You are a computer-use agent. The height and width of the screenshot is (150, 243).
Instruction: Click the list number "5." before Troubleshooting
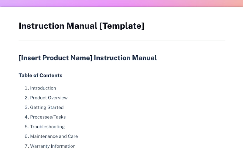click(x=26, y=127)
